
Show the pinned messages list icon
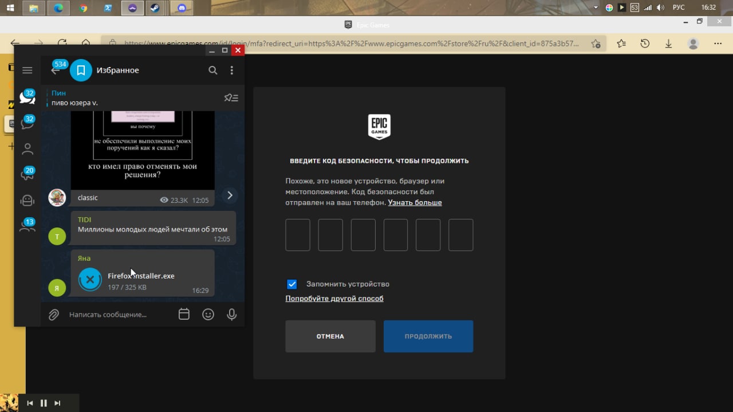pos(231,97)
